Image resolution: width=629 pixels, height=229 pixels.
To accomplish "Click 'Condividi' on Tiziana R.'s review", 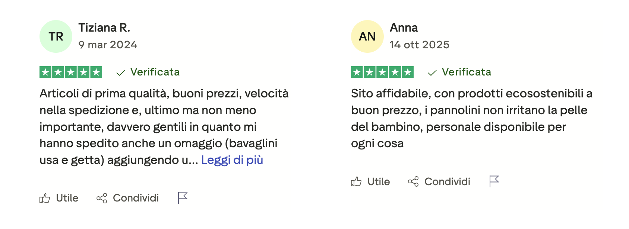I will click(x=136, y=198).
